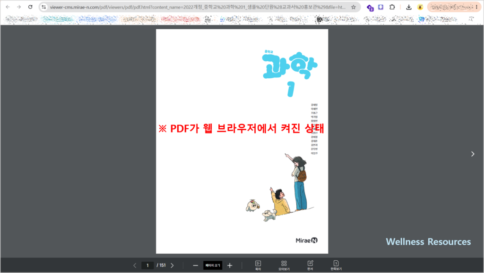
Task: Zoom out with the minus button
Action: click(195, 265)
